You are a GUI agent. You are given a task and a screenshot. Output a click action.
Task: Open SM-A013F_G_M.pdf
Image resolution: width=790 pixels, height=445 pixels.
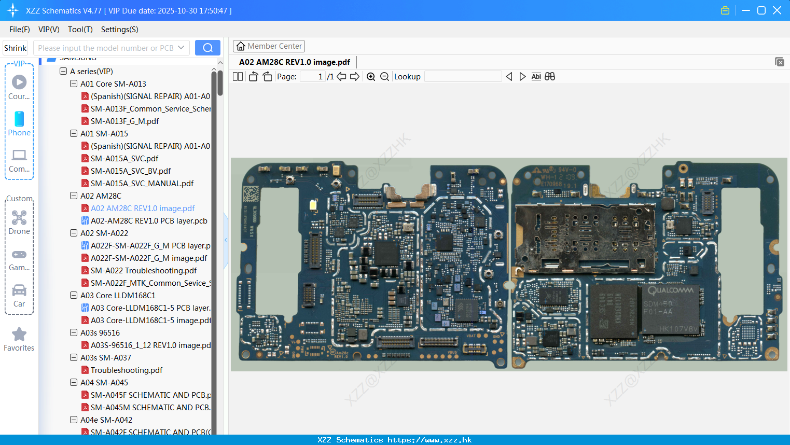coord(124,121)
